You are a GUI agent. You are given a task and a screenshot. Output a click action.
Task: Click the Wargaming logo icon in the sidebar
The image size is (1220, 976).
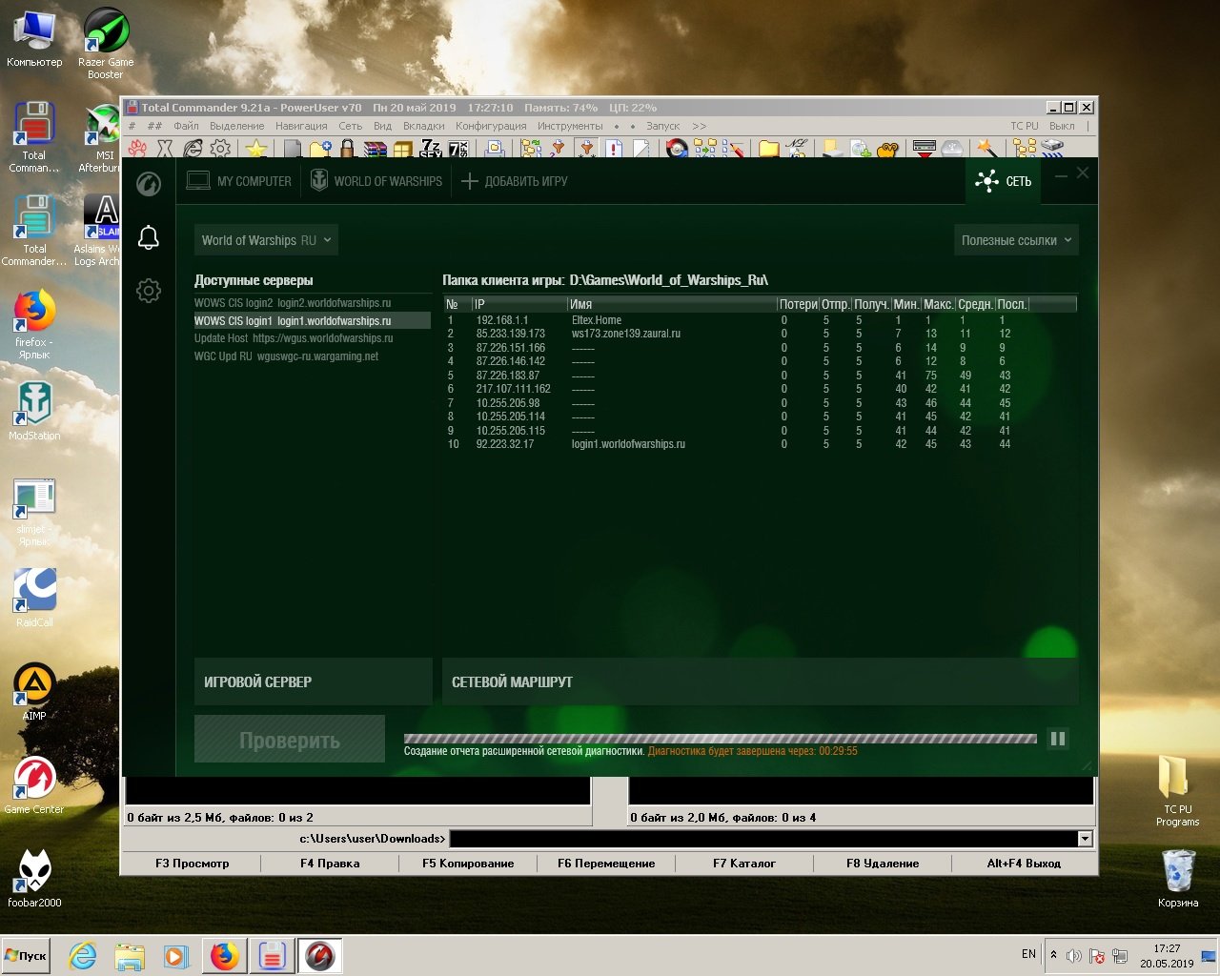(149, 183)
